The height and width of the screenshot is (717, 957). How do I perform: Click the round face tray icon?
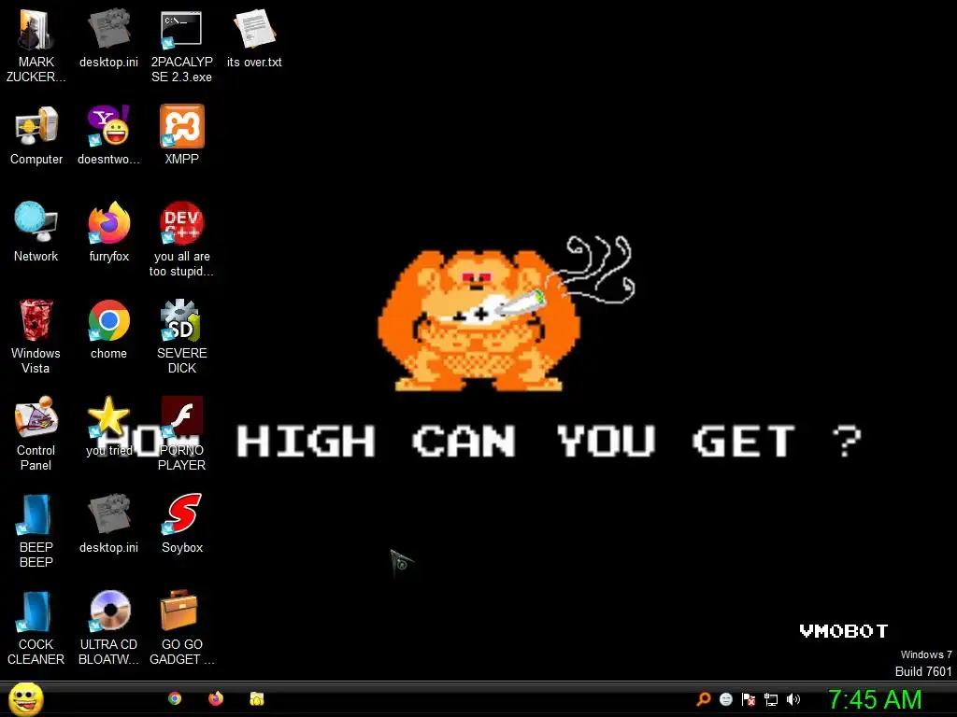pos(725,699)
